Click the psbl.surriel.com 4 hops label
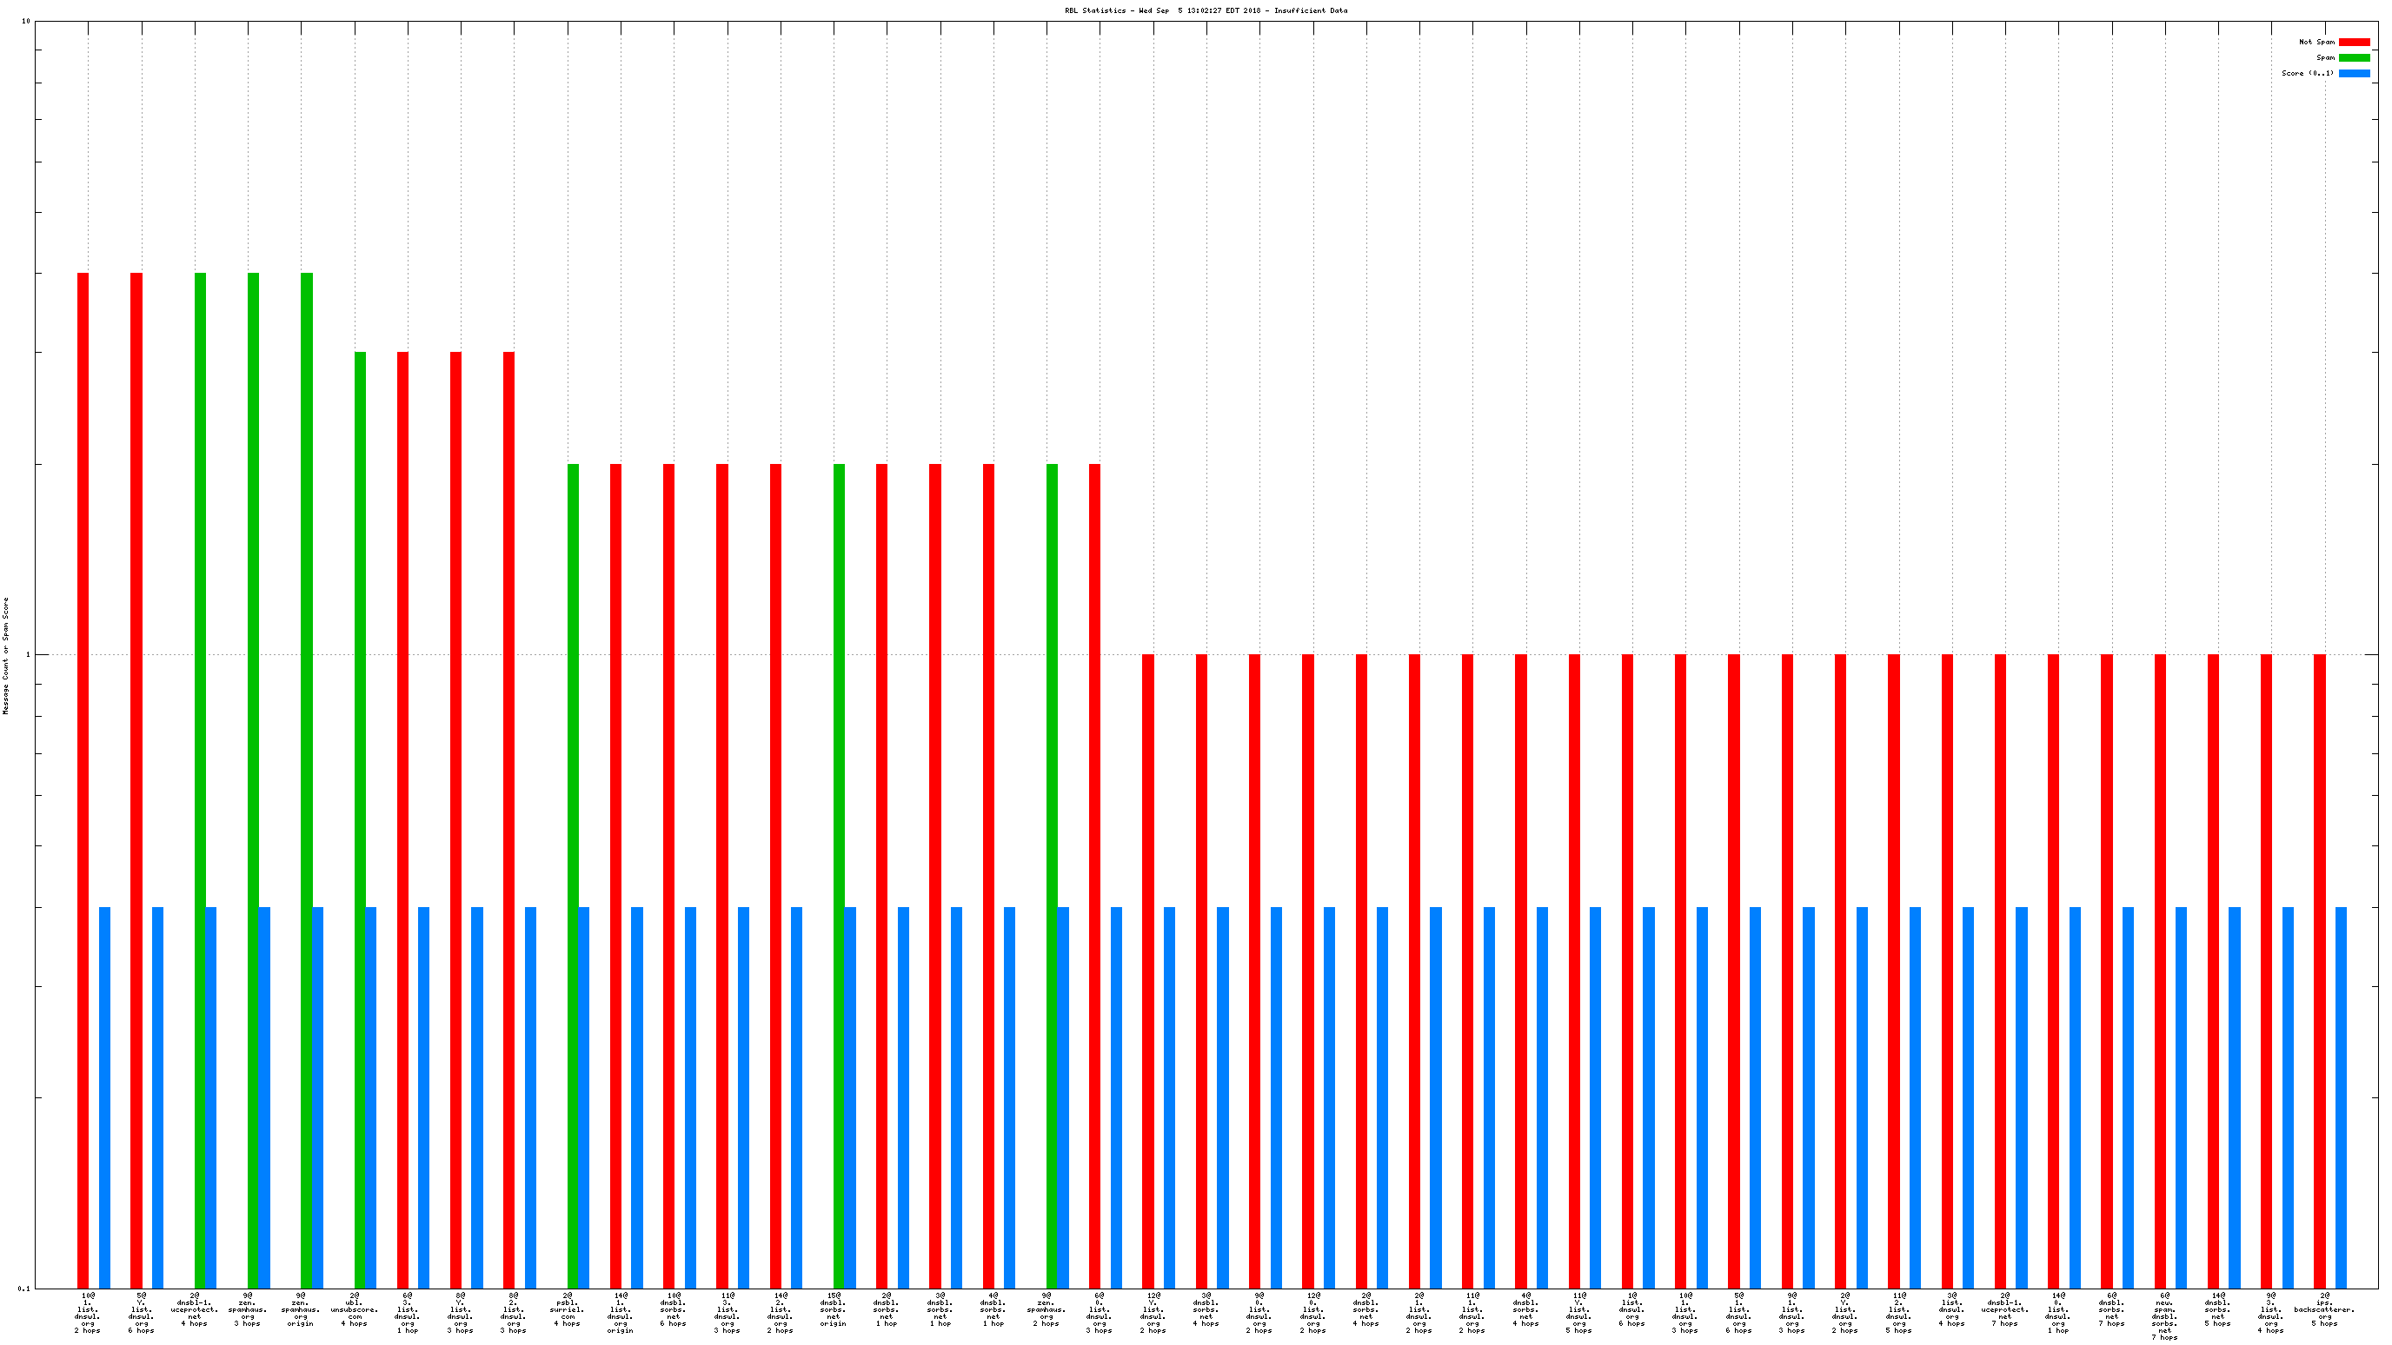The width and height of the screenshot is (2392, 1345). click(x=567, y=1309)
